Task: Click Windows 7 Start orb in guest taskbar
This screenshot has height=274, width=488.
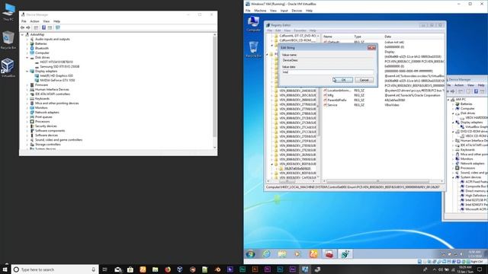Action: click(251, 254)
